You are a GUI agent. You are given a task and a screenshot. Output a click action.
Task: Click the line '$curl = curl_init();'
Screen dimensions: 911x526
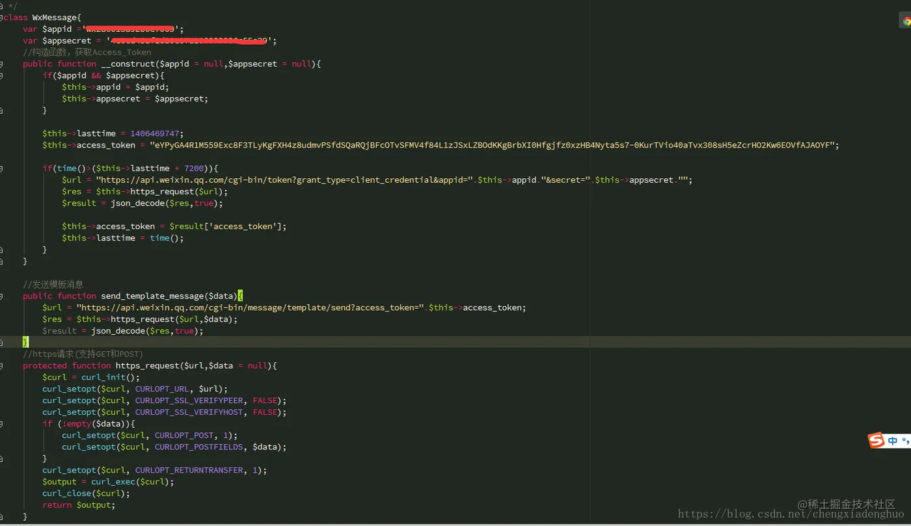tap(91, 377)
